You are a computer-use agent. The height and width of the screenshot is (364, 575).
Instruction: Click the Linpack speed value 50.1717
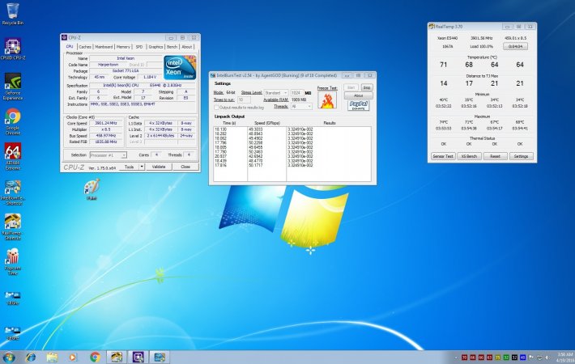[x=256, y=166]
